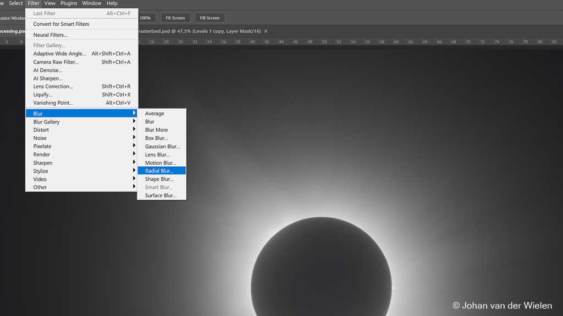
Task: Launch AI Denoise filter
Action: (x=82, y=70)
